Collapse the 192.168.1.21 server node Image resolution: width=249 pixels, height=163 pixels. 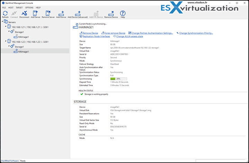pyautogui.click(x=6, y=26)
